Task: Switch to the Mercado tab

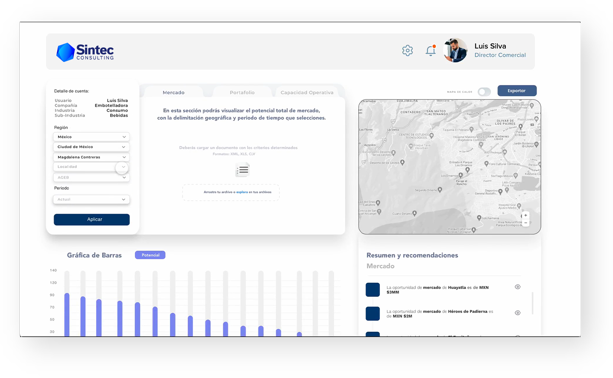Action: [173, 92]
